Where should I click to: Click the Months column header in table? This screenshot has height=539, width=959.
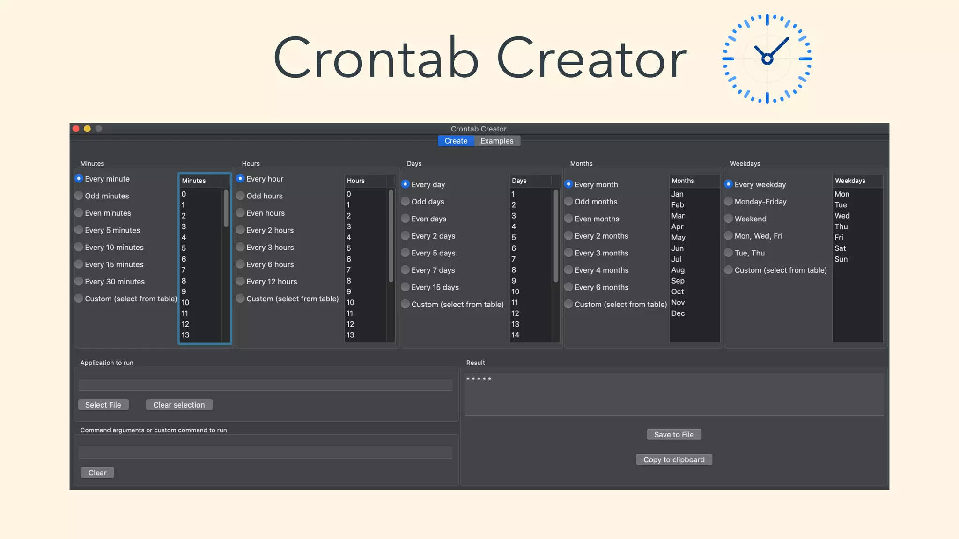694,181
